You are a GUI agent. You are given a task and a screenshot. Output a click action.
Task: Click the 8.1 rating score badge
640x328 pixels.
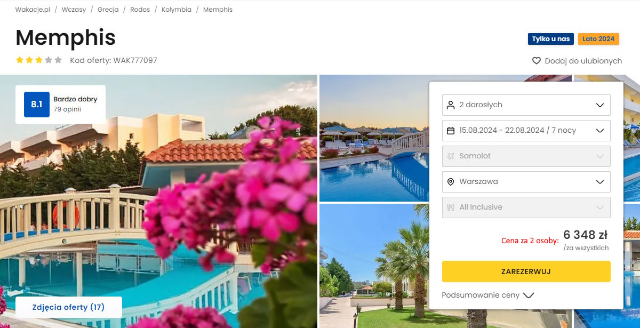click(37, 105)
